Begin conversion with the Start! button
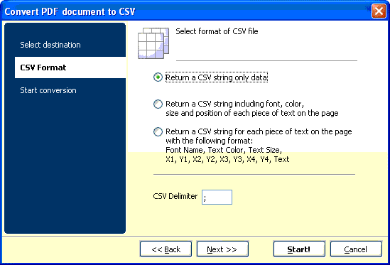Image resolution: width=390 pixels, height=265 pixels. 299,249
